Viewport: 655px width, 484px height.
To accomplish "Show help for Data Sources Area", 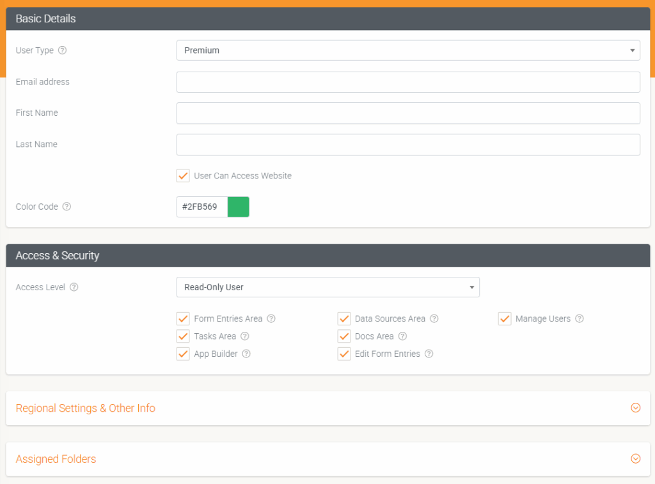I will (x=434, y=318).
